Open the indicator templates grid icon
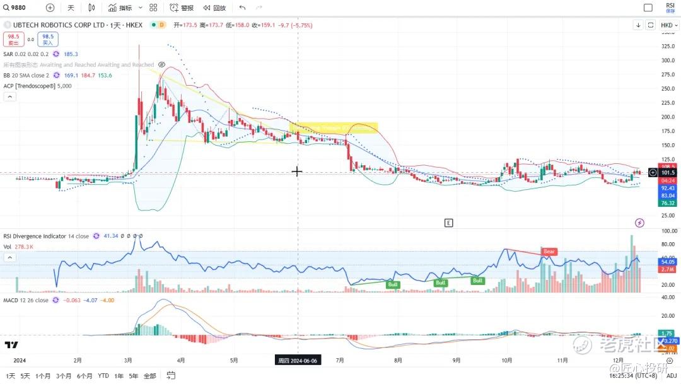Screen dimensions: 681x384 click(x=153, y=8)
